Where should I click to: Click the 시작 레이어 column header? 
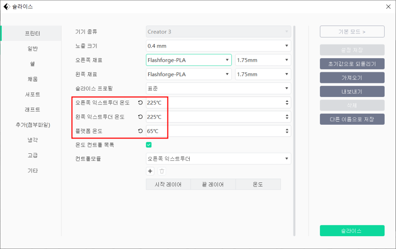point(168,184)
